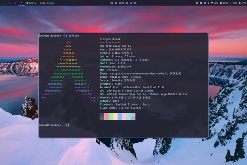Switch to workspace 3
The height and width of the screenshot is (165, 247).
click(x=15, y=3)
